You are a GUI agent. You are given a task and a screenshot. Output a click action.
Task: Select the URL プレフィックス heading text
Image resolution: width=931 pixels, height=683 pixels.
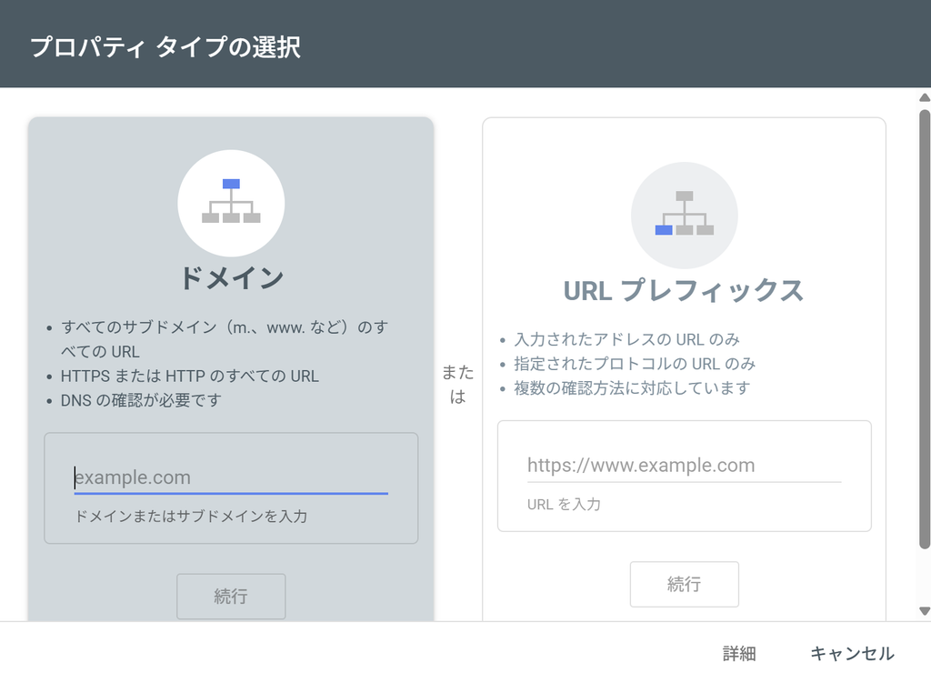[x=684, y=290]
